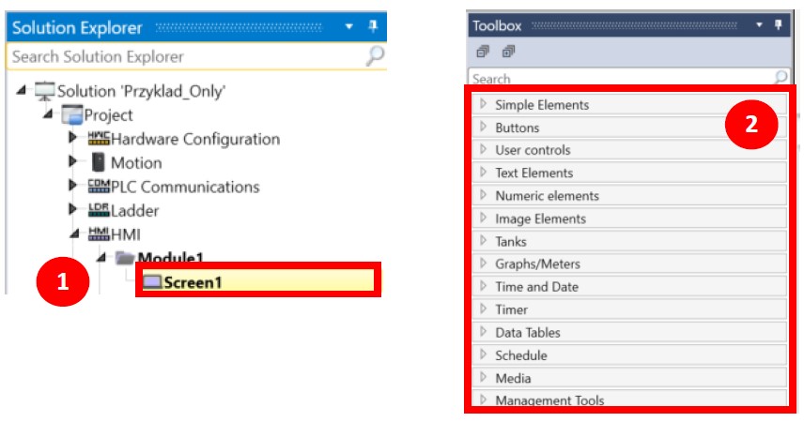Viewport: 804px width, 422px height.
Task: Select Screen1 in the HMI tree
Action: [193, 281]
